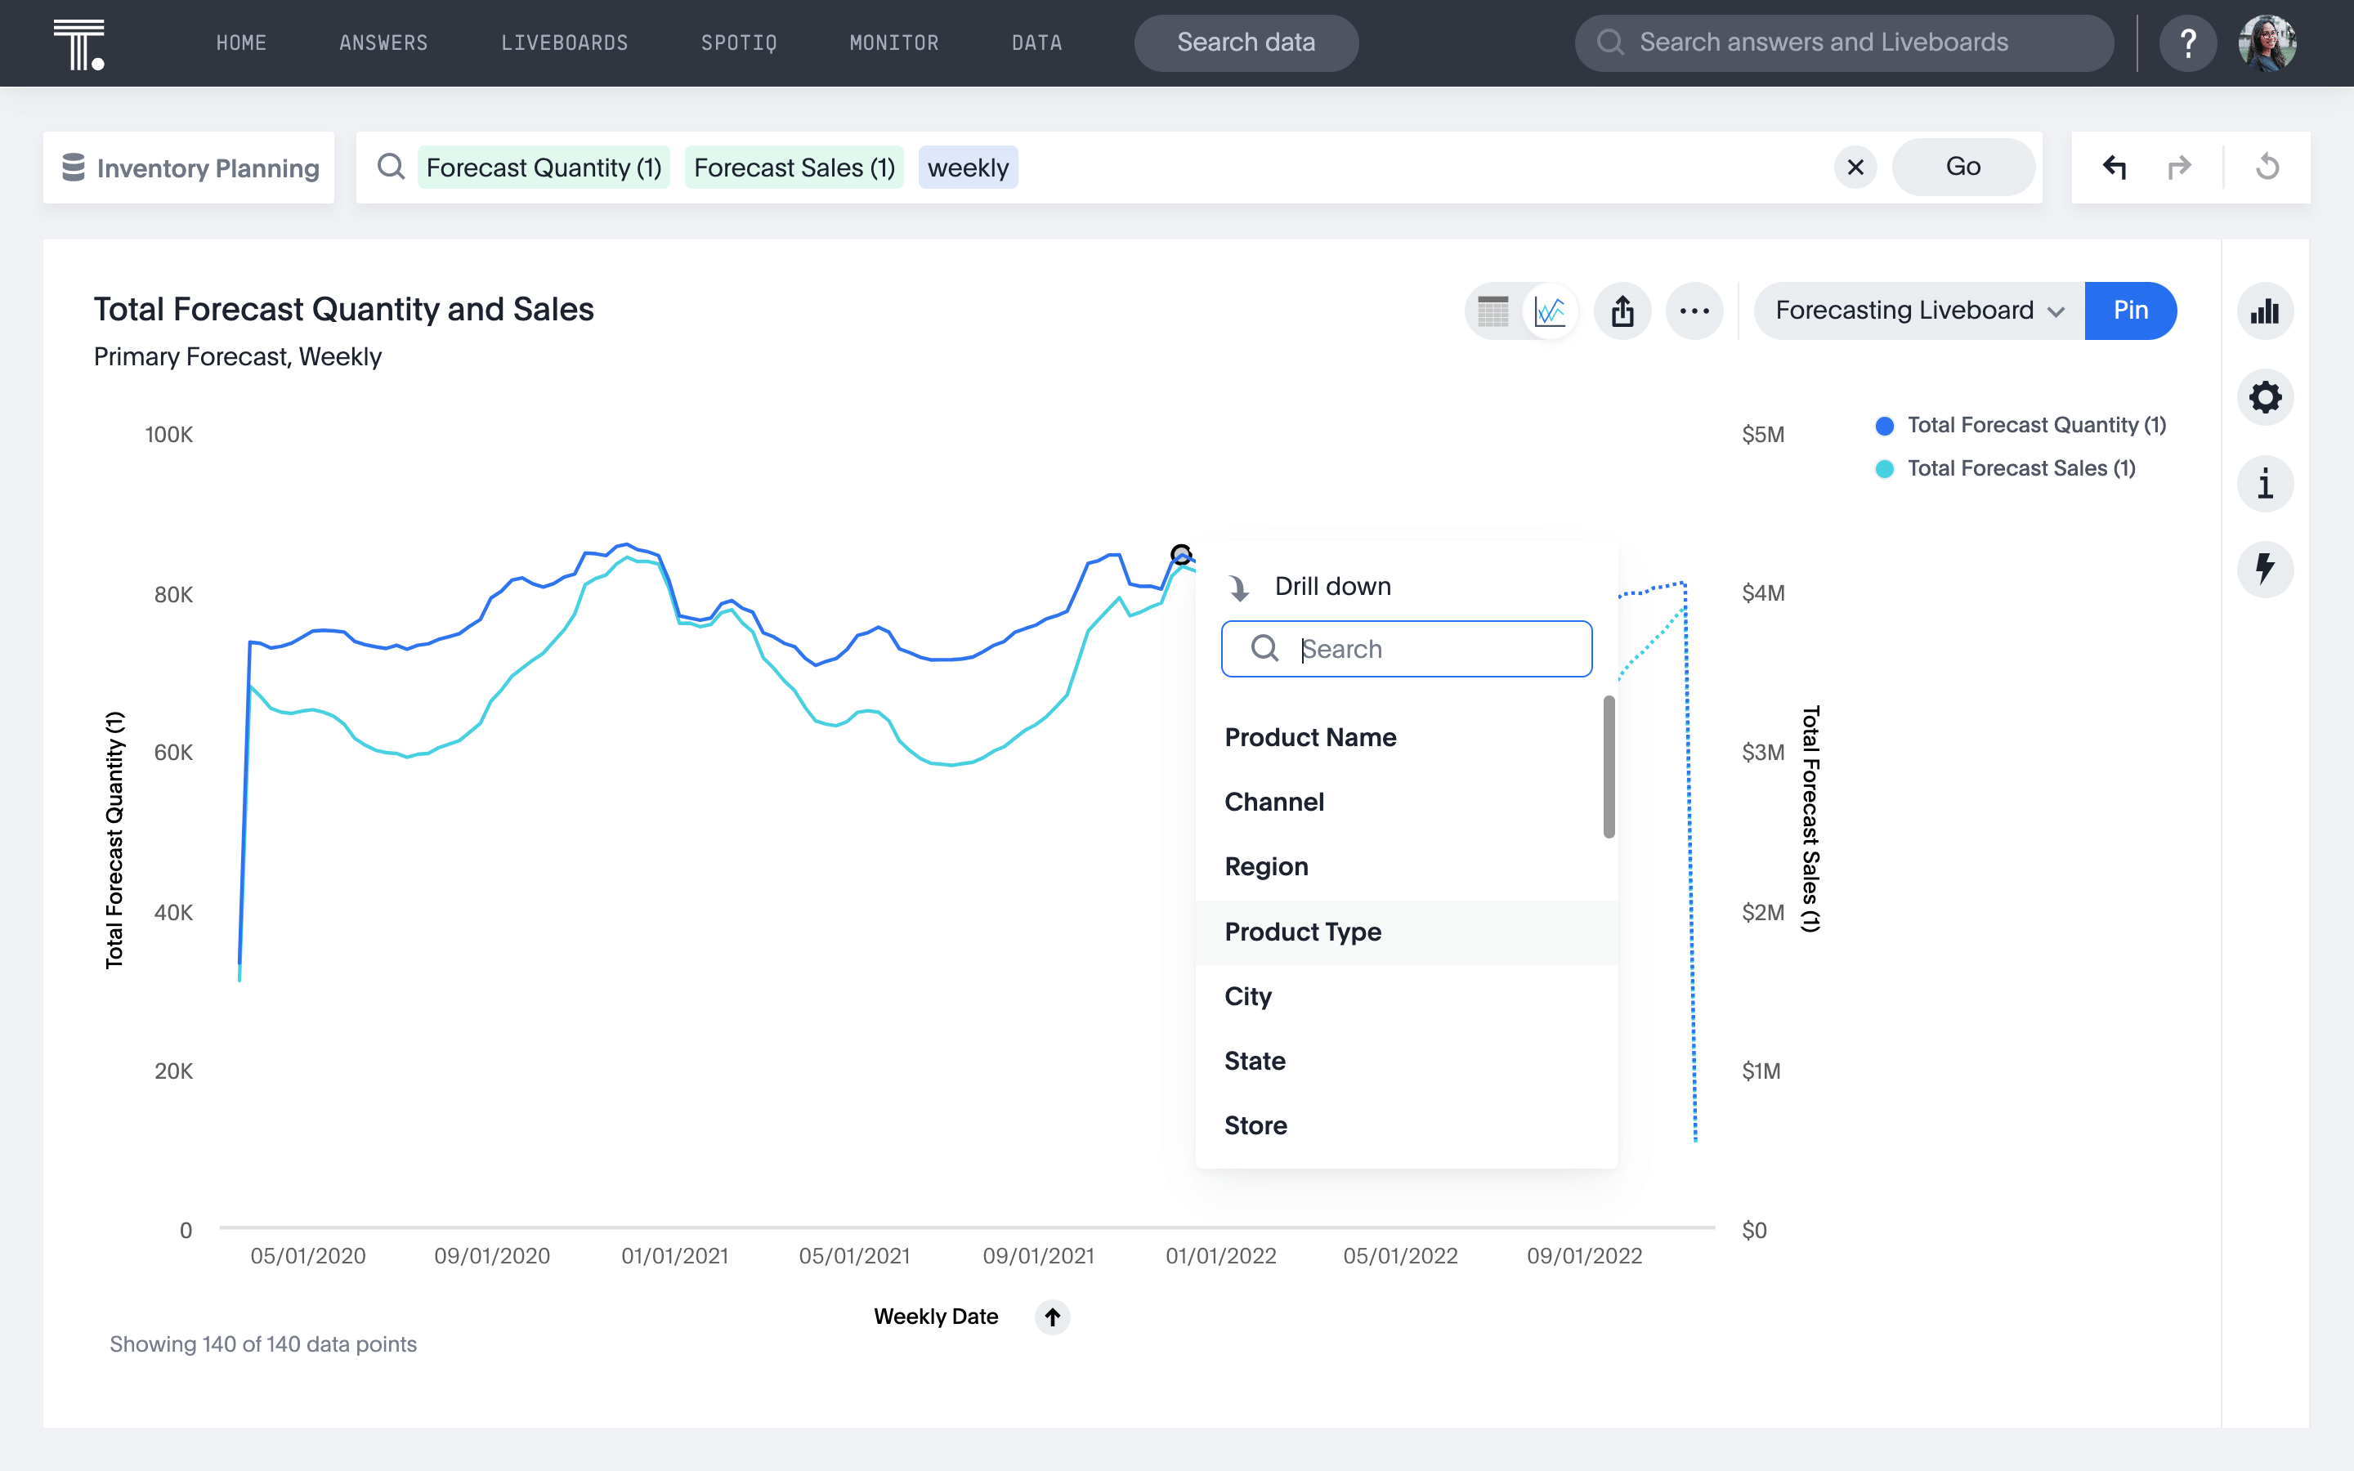
Task: Toggle the Total Forecast Quantity legend item
Action: (x=2032, y=423)
